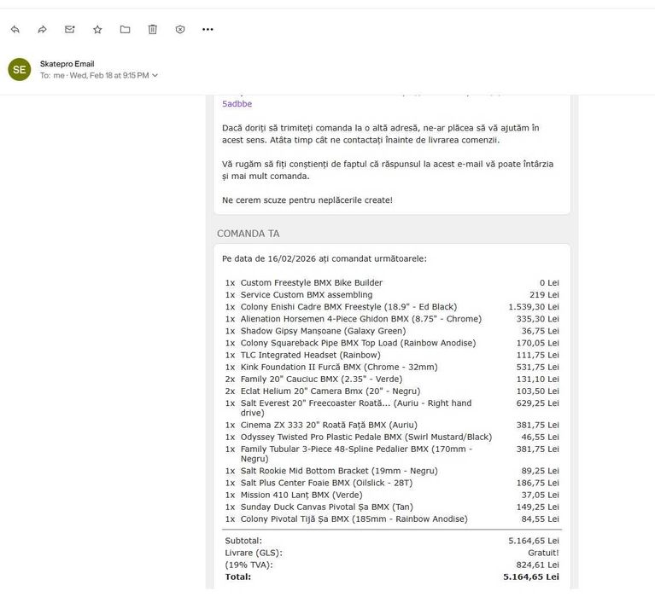Move email to folder icon
The height and width of the screenshot is (597, 655).
tap(125, 29)
